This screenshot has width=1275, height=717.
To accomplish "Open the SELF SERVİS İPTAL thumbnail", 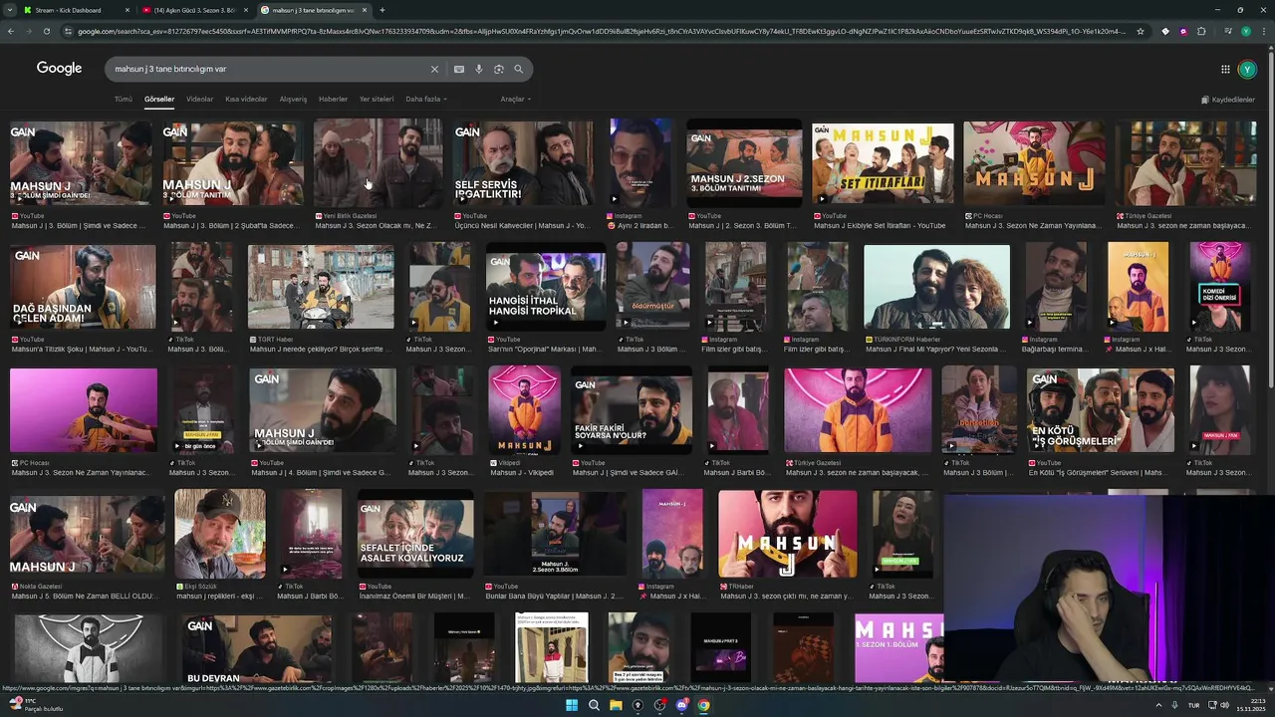I will (x=524, y=163).
